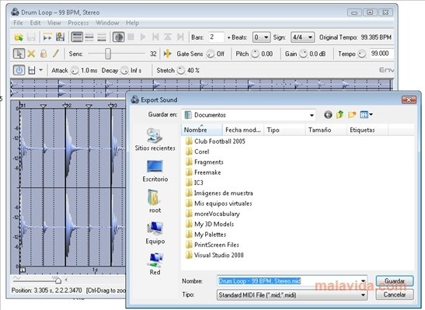
Task: Click the Guardar button
Action: (395, 281)
